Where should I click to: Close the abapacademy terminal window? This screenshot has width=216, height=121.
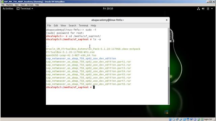pyautogui.click(x=167, y=20)
